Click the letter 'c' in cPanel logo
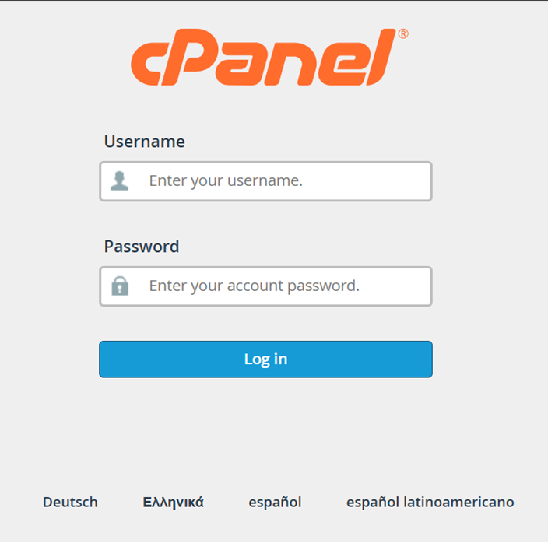This screenshot has width=548, height=543. coord(150,65)
